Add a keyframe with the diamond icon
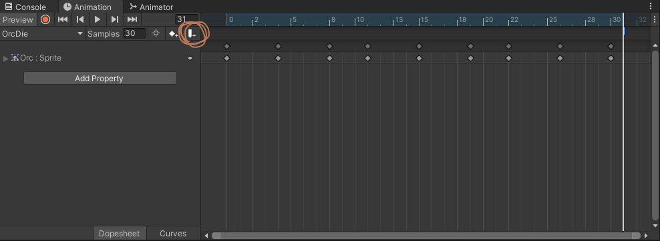This screenshot has width=660, height=241. coord(174,34)
